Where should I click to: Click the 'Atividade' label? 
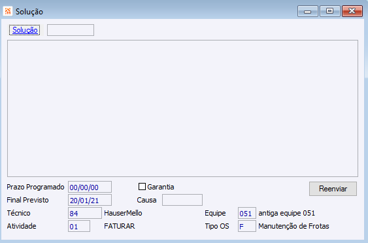pyautogui.click(x=22, y=226)
